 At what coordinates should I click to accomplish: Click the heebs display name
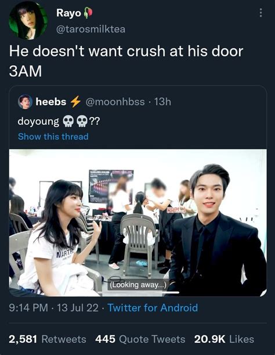pyautogui.click(x=51, y=102)
